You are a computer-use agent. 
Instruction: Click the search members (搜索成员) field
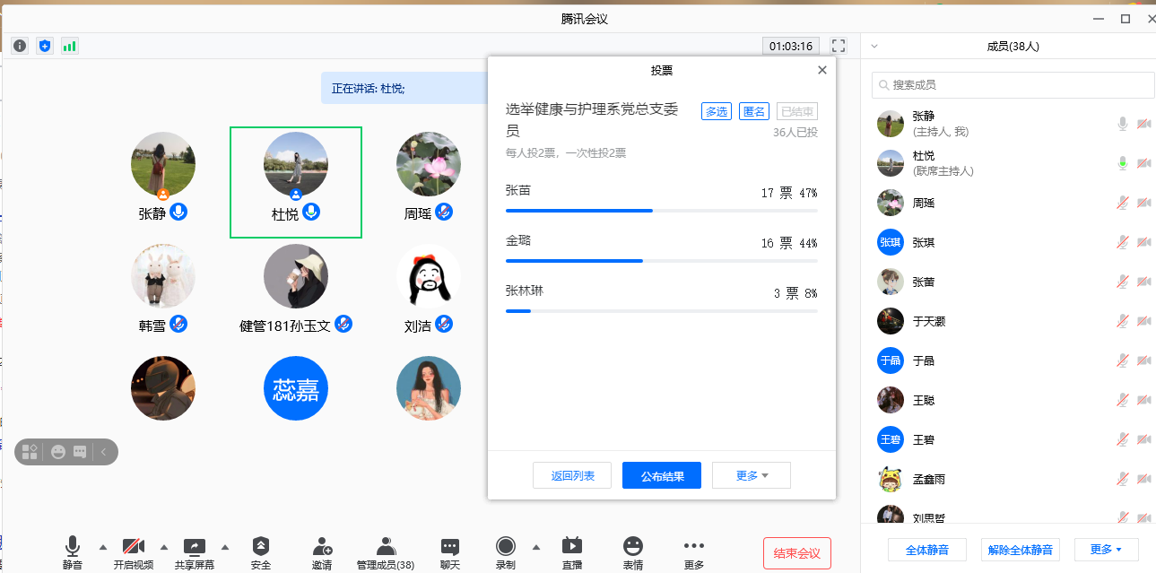pyautogui.click(x=1013, y=85)
